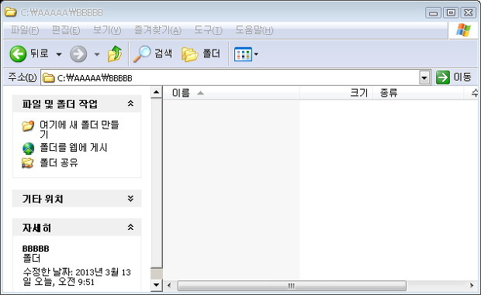Click the horizontal scroll right arrow

point(472,286)
